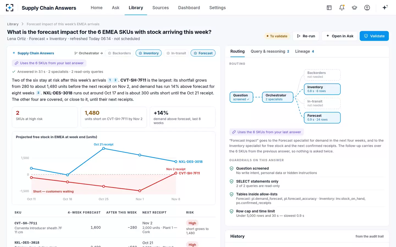The image size is (396, 247).
Task: Open citation 1 in the answer text
Action: click(110, 80)
